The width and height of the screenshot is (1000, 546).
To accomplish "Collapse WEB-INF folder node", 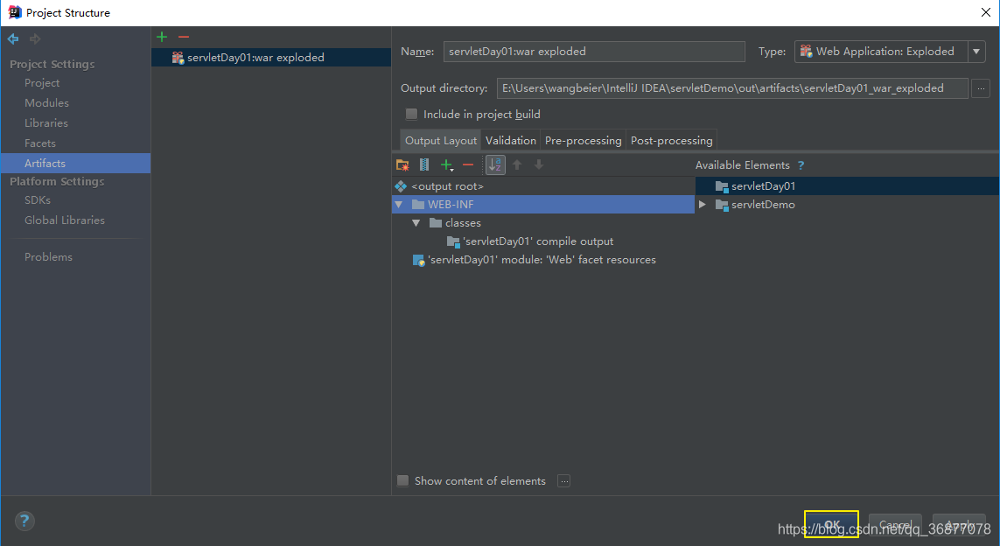I will click(399, 205).
